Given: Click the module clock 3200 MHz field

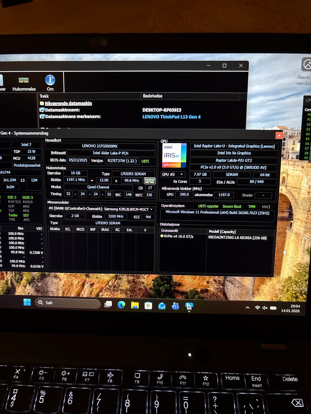Looking at the screenshot, I should click(116, 216).
